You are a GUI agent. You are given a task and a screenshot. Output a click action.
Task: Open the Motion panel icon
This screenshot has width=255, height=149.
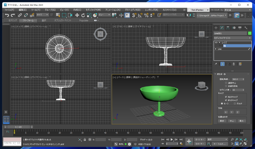(x=234, y=28)
